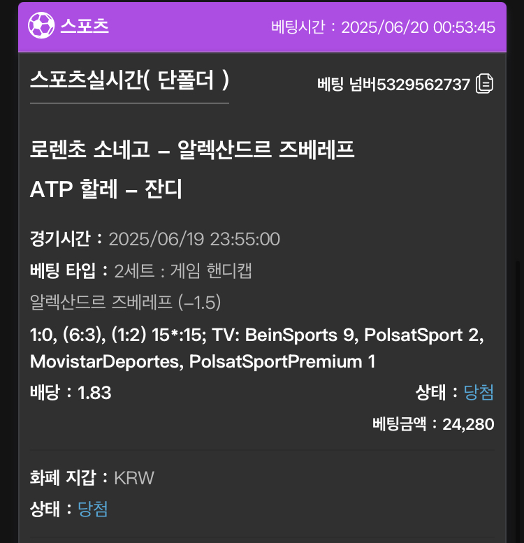Click the betting time 2025/06/20 00:53:45
Screen dimensions: 524x543
[x=418, y=27]
